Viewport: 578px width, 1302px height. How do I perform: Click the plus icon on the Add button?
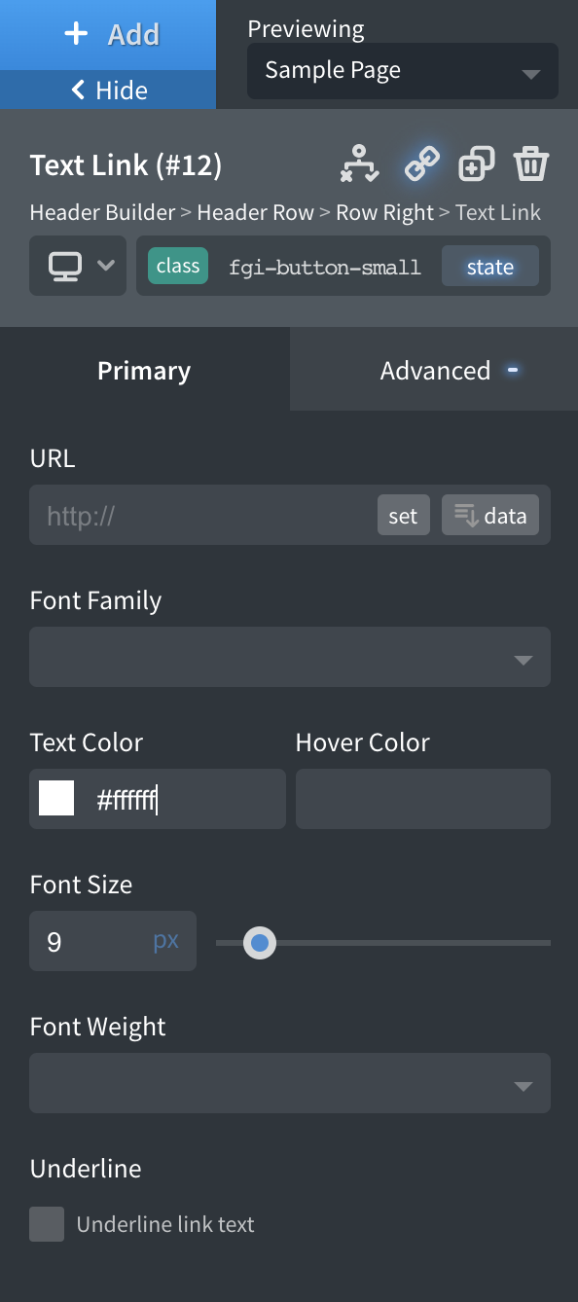click(x=76, y=33)
